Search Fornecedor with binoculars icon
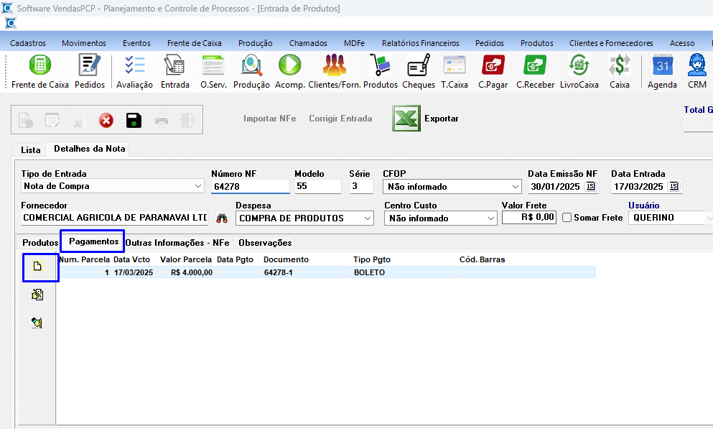The image size is (713, 429). [x=222, y=218]
